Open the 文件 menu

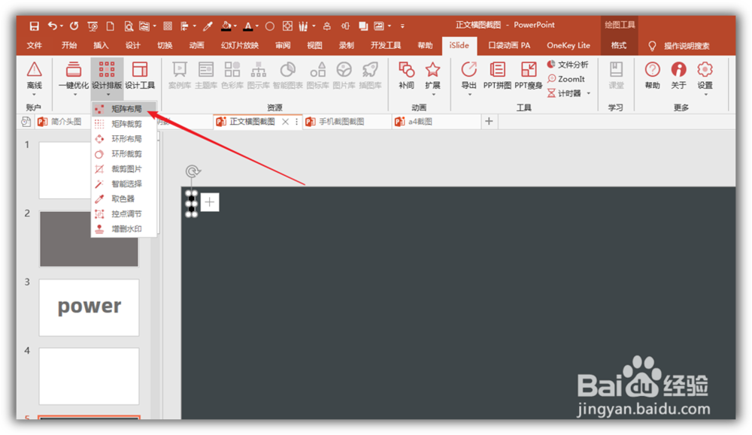[x=34, y=46]
